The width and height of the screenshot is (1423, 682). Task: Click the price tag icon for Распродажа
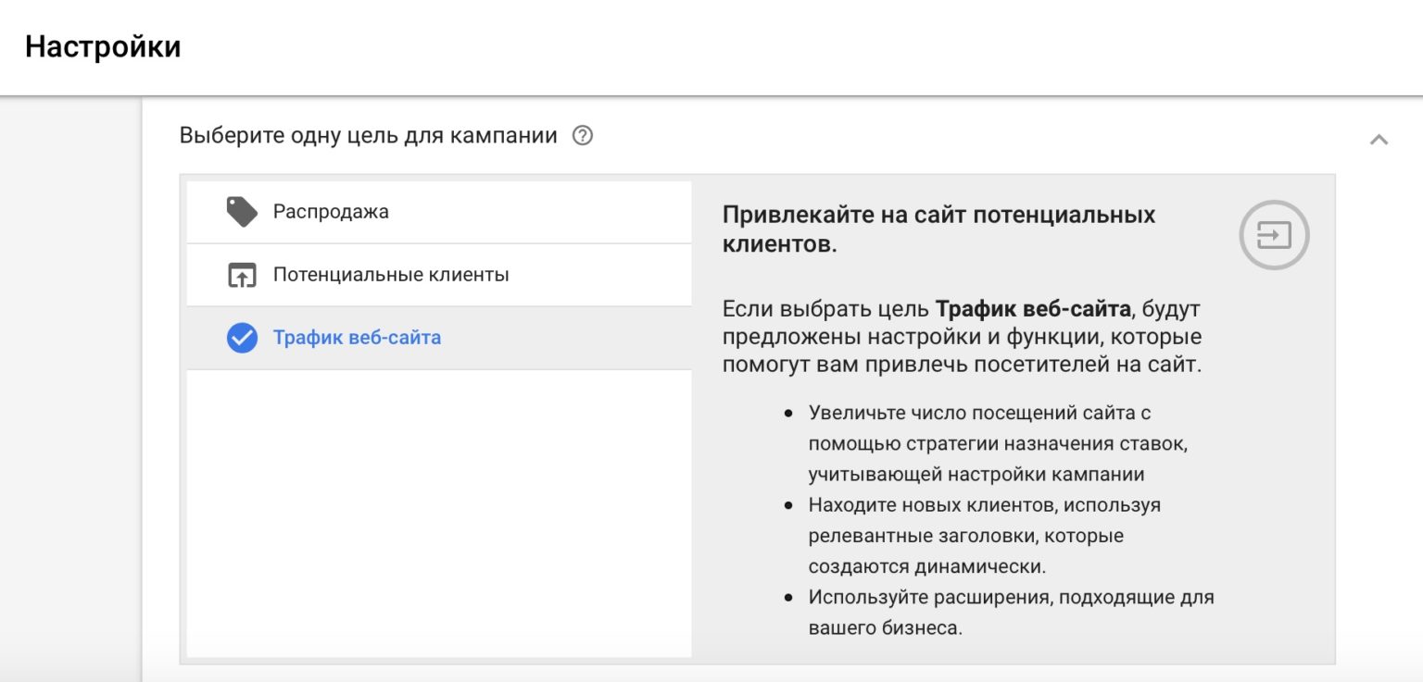(242, 212)
